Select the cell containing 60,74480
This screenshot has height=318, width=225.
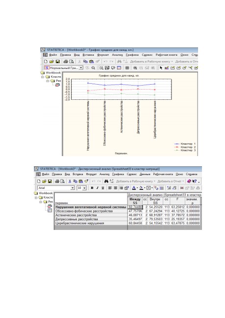coord(135,207)
